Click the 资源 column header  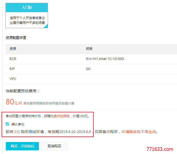click(13, 49)
